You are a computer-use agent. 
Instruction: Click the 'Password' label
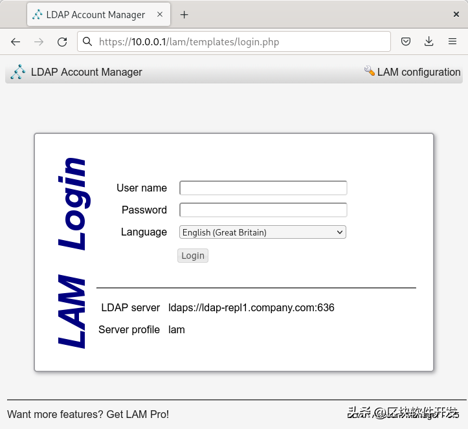click(144, 210)
